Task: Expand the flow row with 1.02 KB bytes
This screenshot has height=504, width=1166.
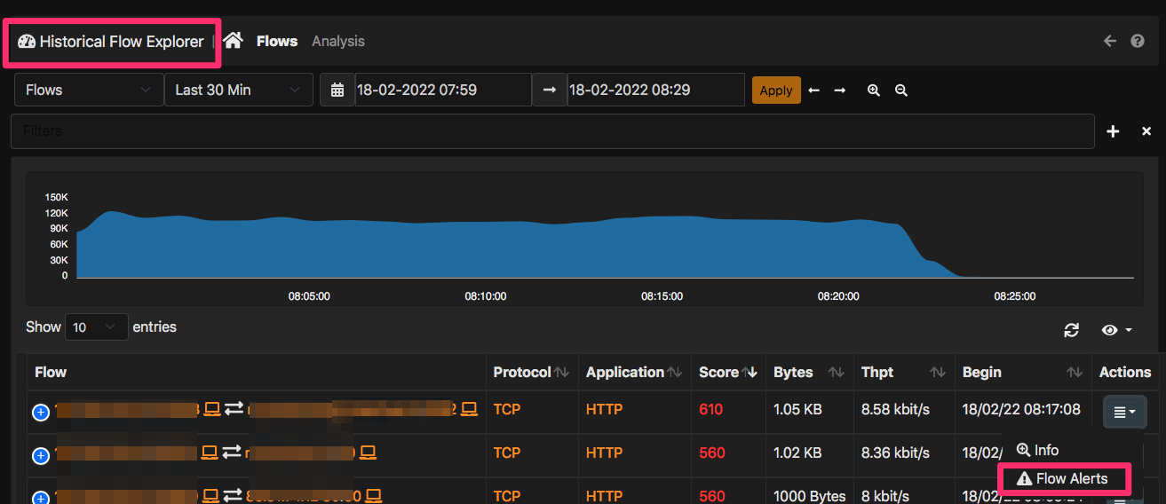Action: coord(41,455)
